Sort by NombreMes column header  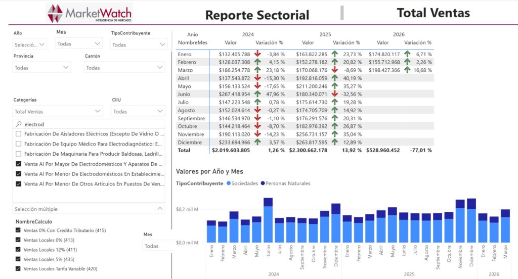point(193,42)
